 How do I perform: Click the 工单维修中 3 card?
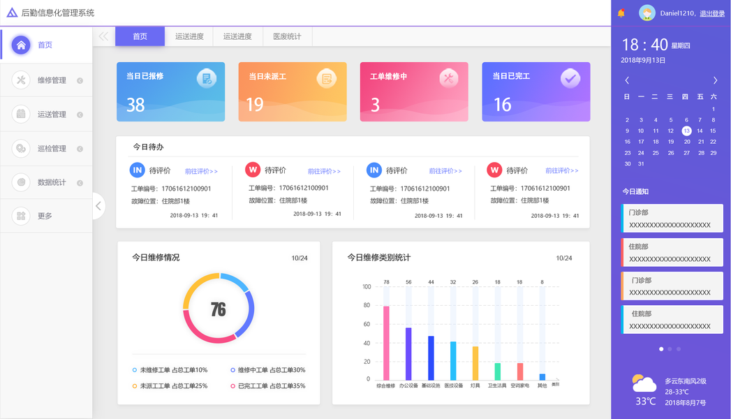coord(414,91)
